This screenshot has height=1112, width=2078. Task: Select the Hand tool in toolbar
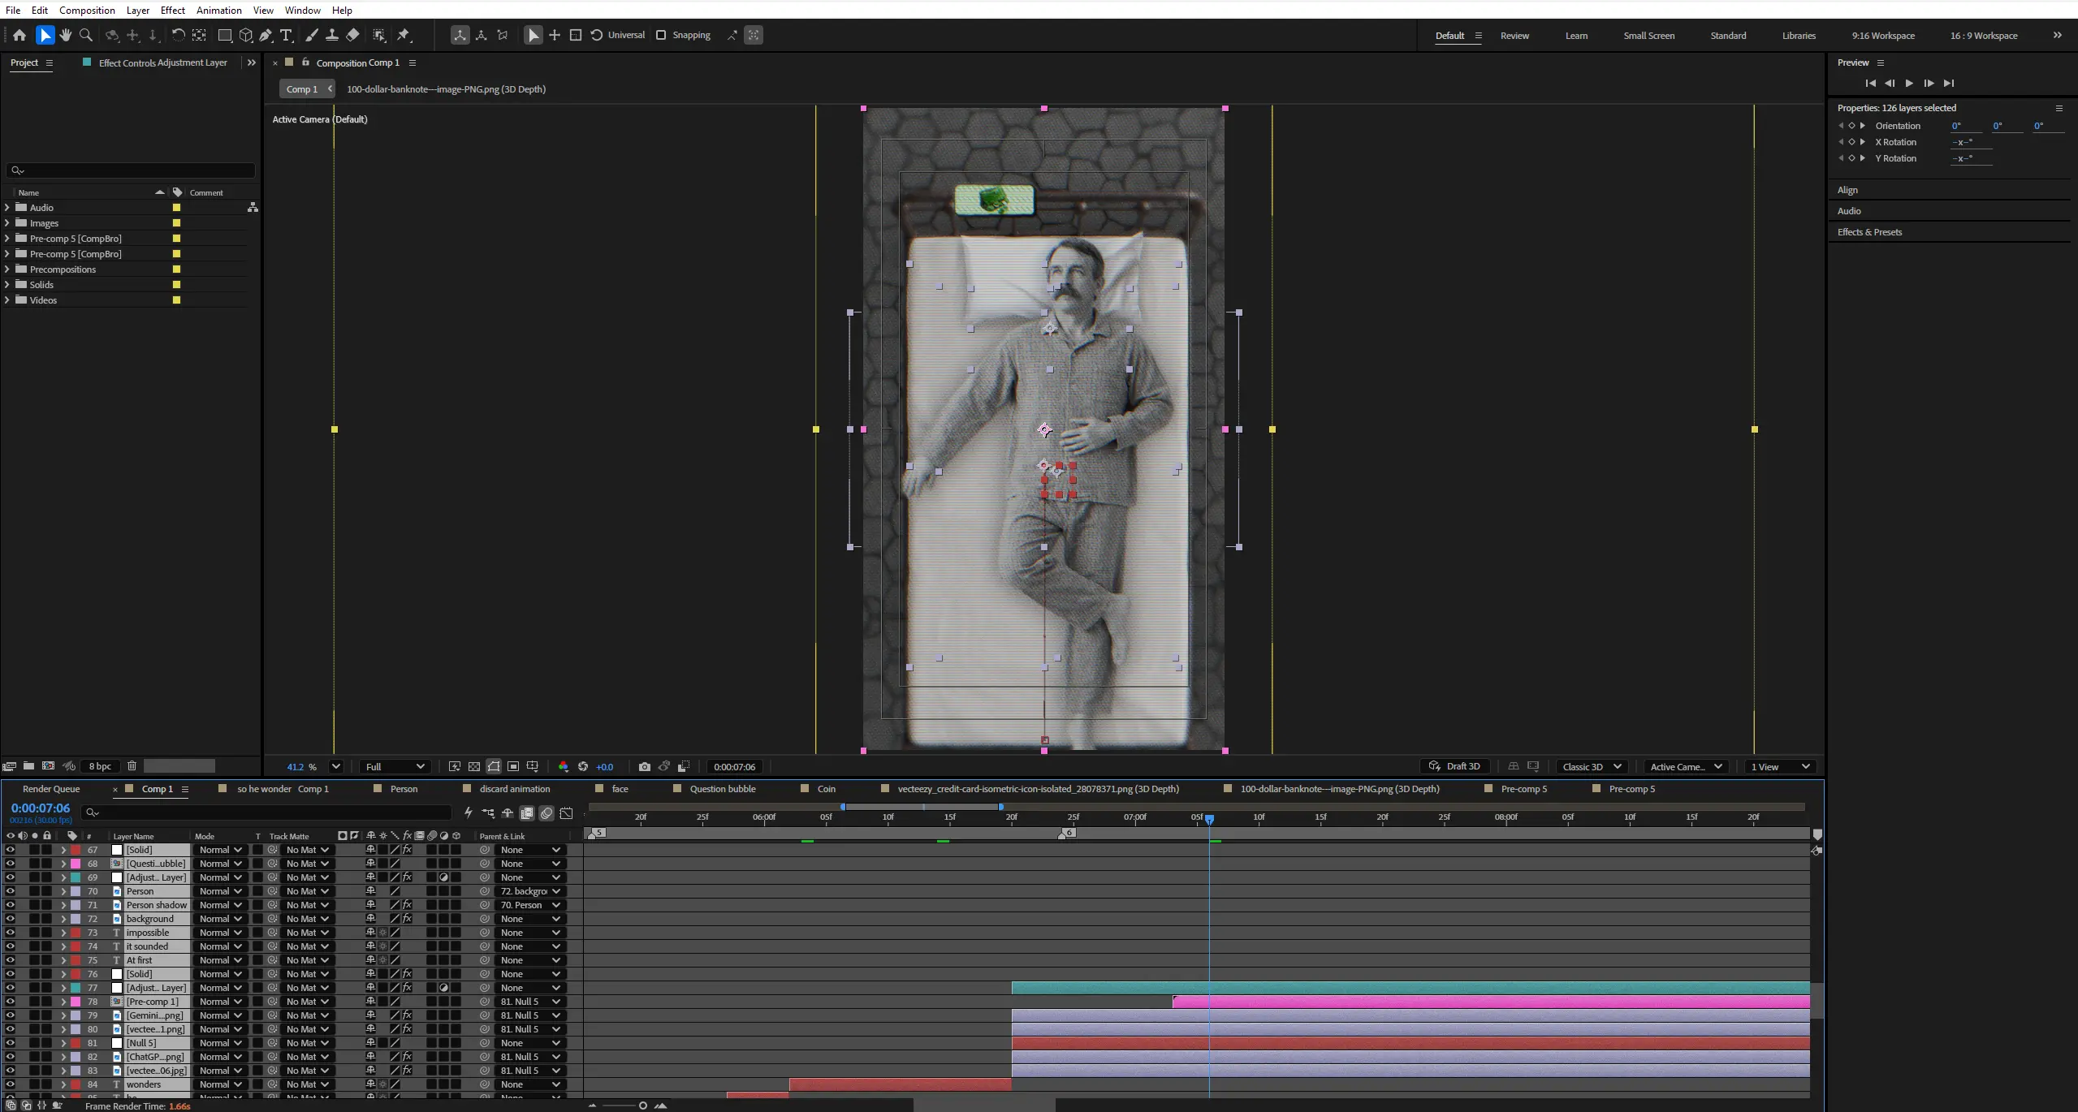[x=66, y=35]
